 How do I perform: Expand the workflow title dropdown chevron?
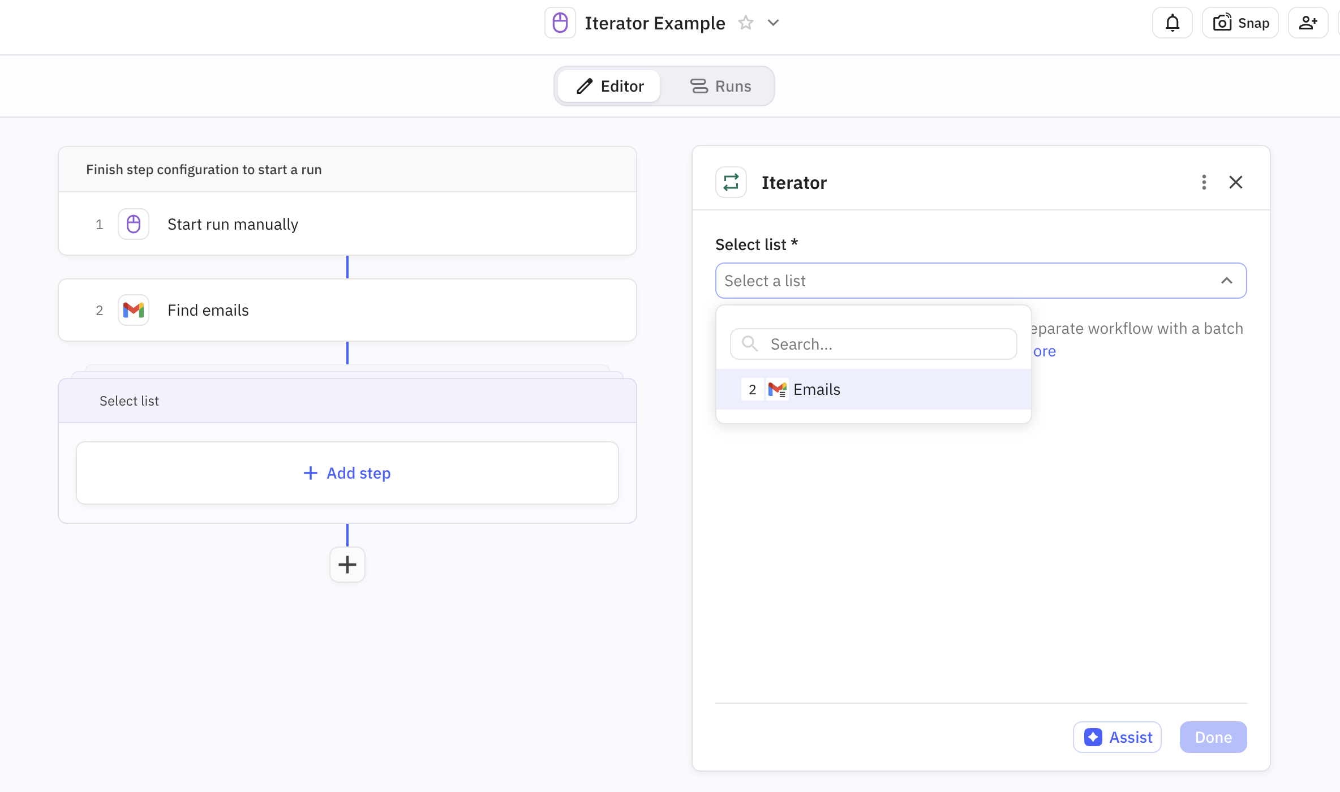773,23
